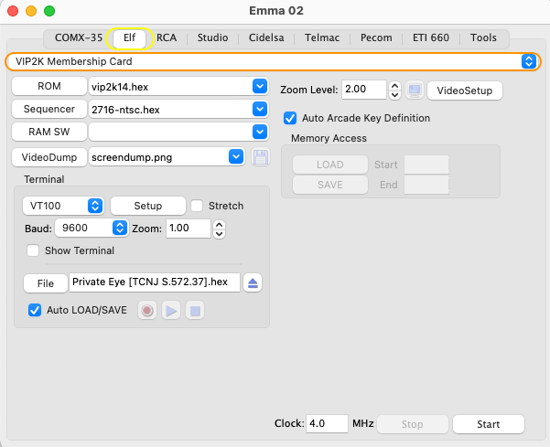Viewport: 550px width, 447px height.
Task: Click the greyed-out Stop button
Action: 413,424
